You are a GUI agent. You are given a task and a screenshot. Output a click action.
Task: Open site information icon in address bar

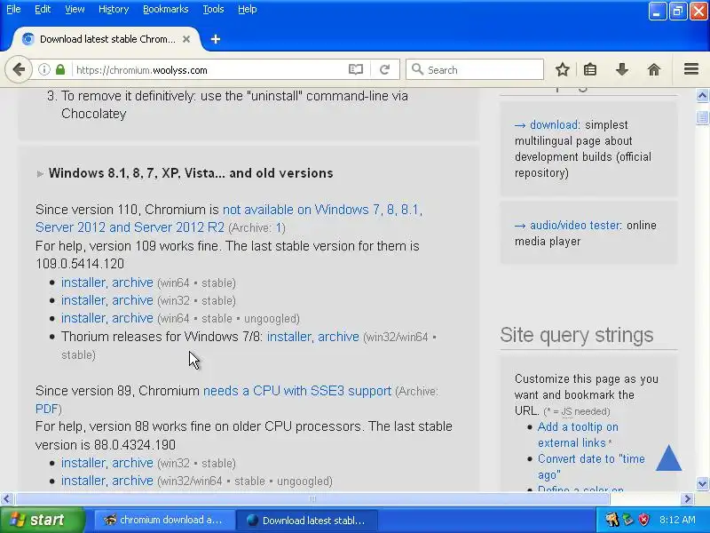(x=43, y=70)
